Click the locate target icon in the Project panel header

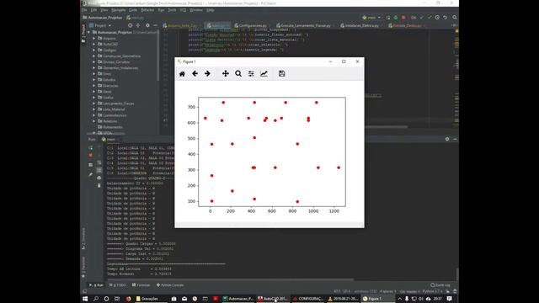130,25
